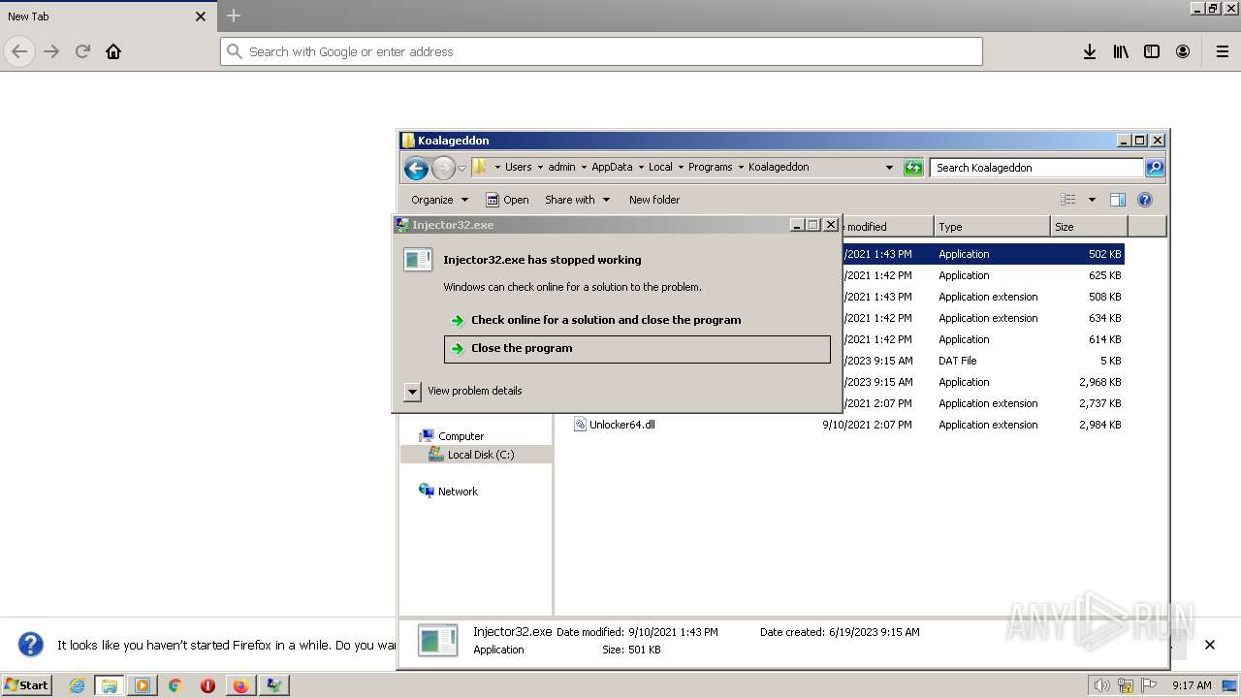The image size is (1241, 698).
Task: Sort files by Type column
Action: point(992,227)
